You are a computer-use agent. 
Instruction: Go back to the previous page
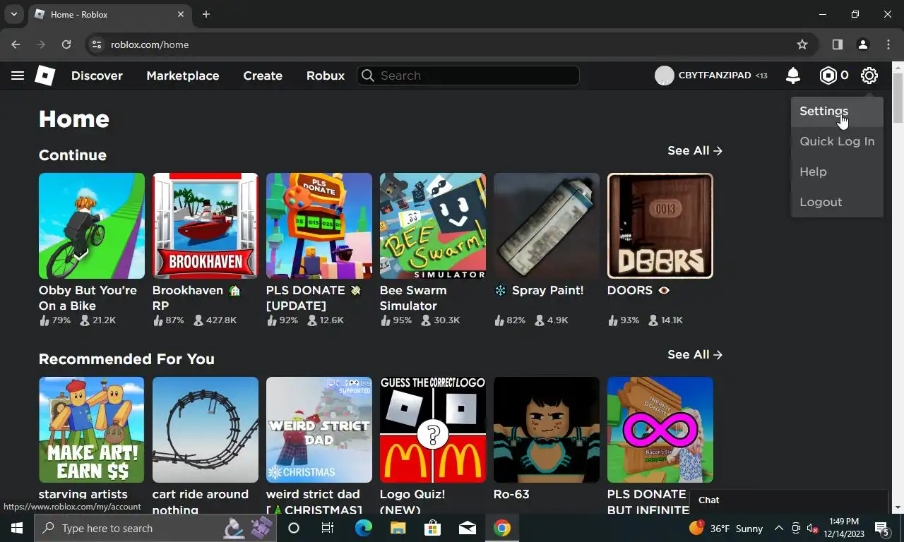click(x=16, y=44)
